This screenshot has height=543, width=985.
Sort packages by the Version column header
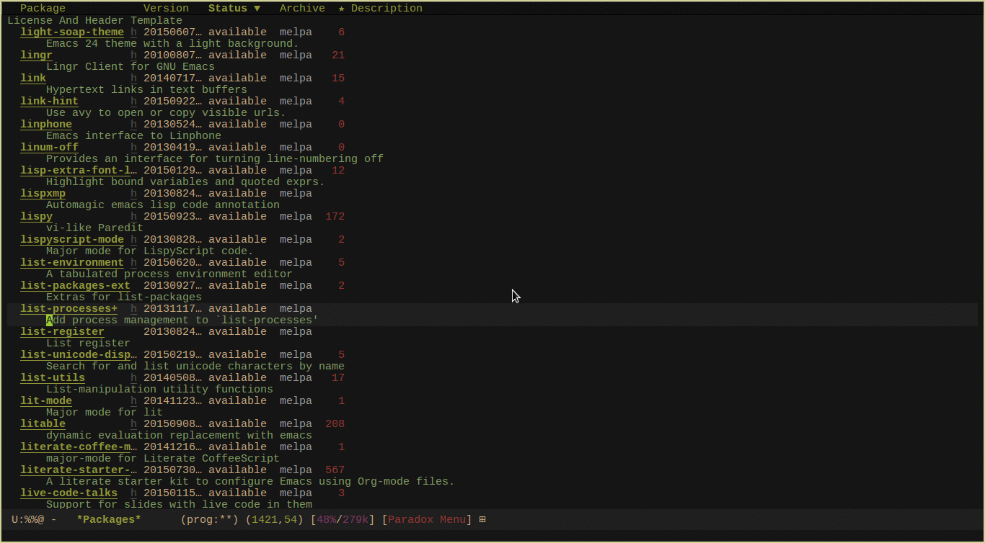click(x=165, y=8)
